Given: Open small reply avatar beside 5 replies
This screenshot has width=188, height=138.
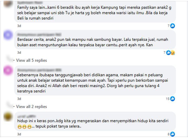Looking at the screenshot, I should click(x=10, y=58).
